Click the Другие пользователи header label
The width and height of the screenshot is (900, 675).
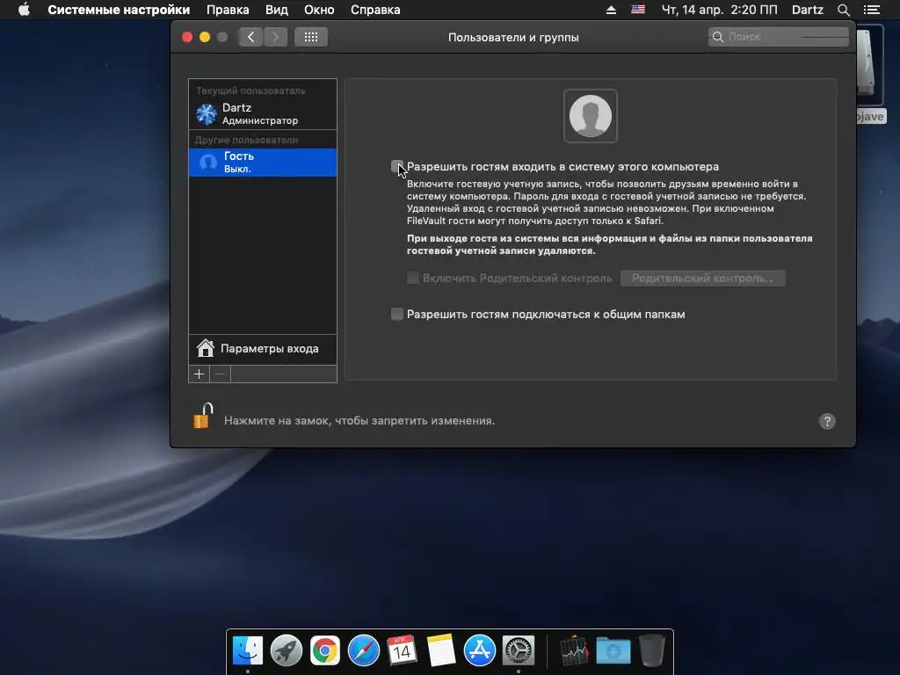pyautogui.click(x=246, y=140)
